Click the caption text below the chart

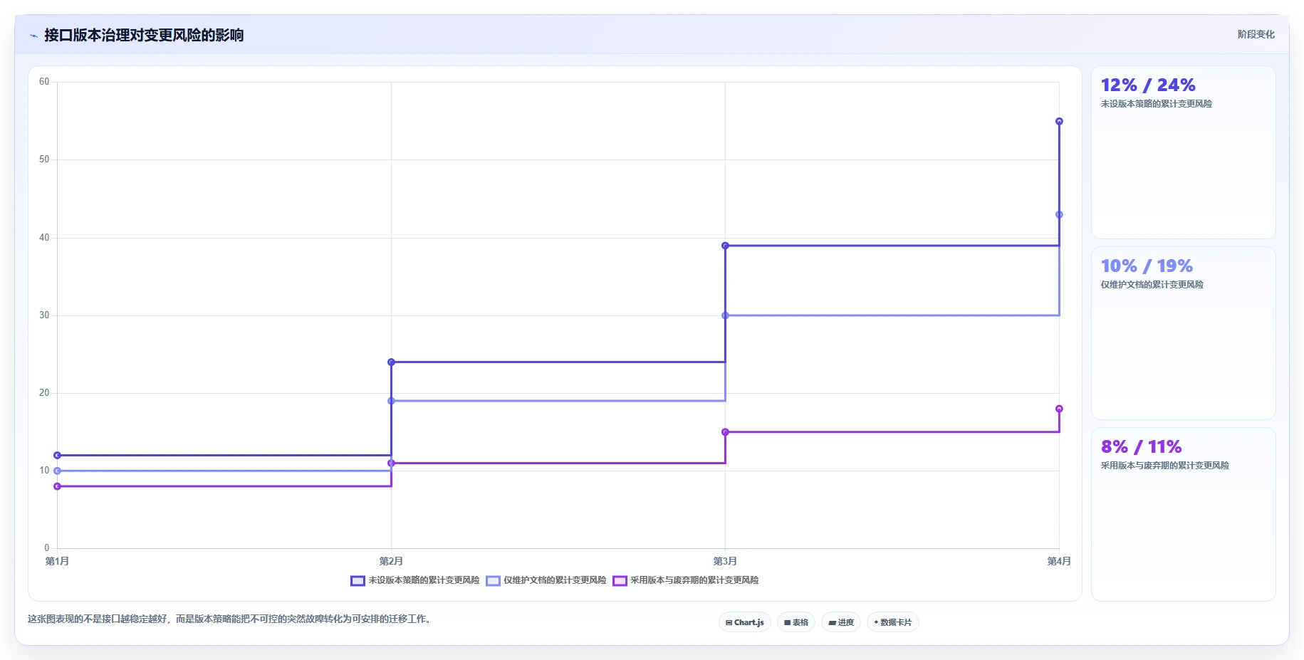click(x=230, y=619)
